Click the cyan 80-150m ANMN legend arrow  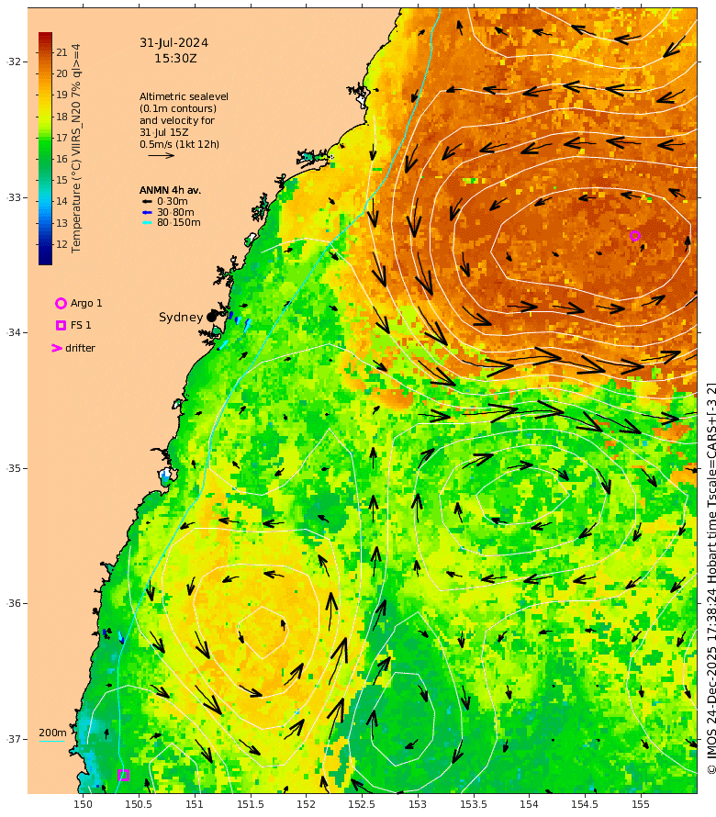(147, 222)
